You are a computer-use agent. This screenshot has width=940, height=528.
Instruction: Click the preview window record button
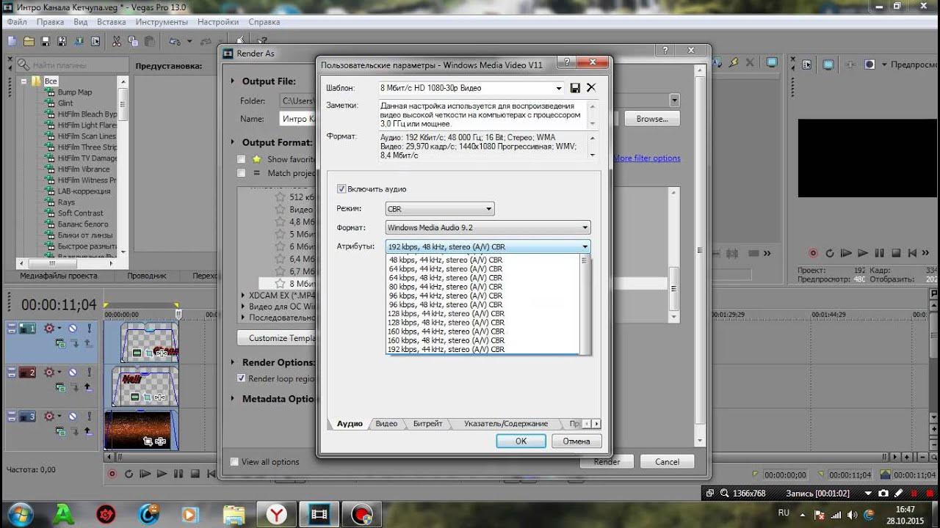coord(813,253)
